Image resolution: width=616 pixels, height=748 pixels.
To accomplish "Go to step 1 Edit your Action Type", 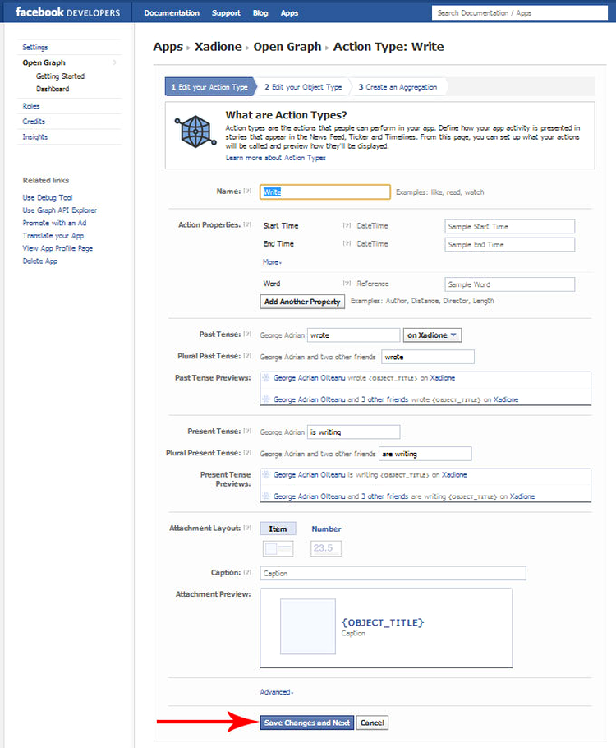I will (x=209, y=87).
